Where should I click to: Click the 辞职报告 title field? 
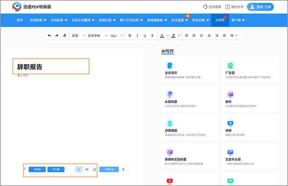tap(51, 66)
